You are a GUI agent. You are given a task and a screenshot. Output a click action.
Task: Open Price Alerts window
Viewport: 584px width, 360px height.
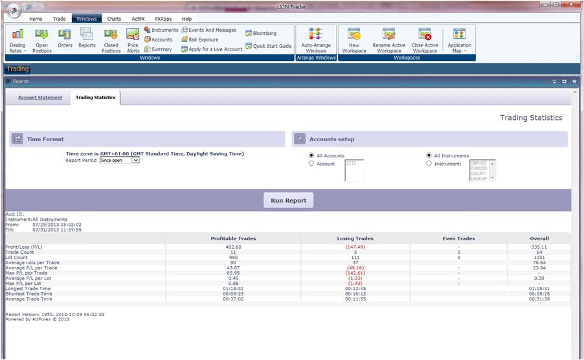tap(133, 41)
